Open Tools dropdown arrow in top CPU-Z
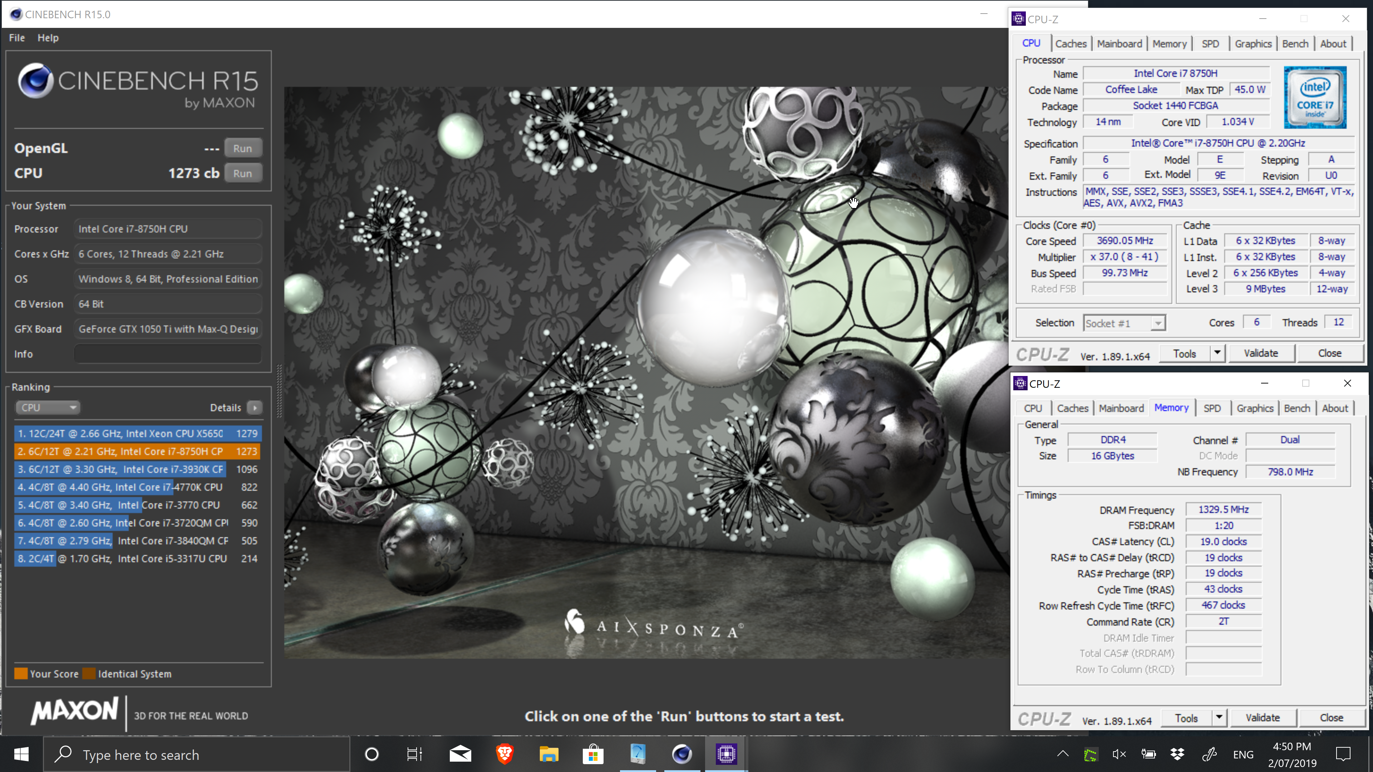 pyautogui.click(x=1217, y=354)
